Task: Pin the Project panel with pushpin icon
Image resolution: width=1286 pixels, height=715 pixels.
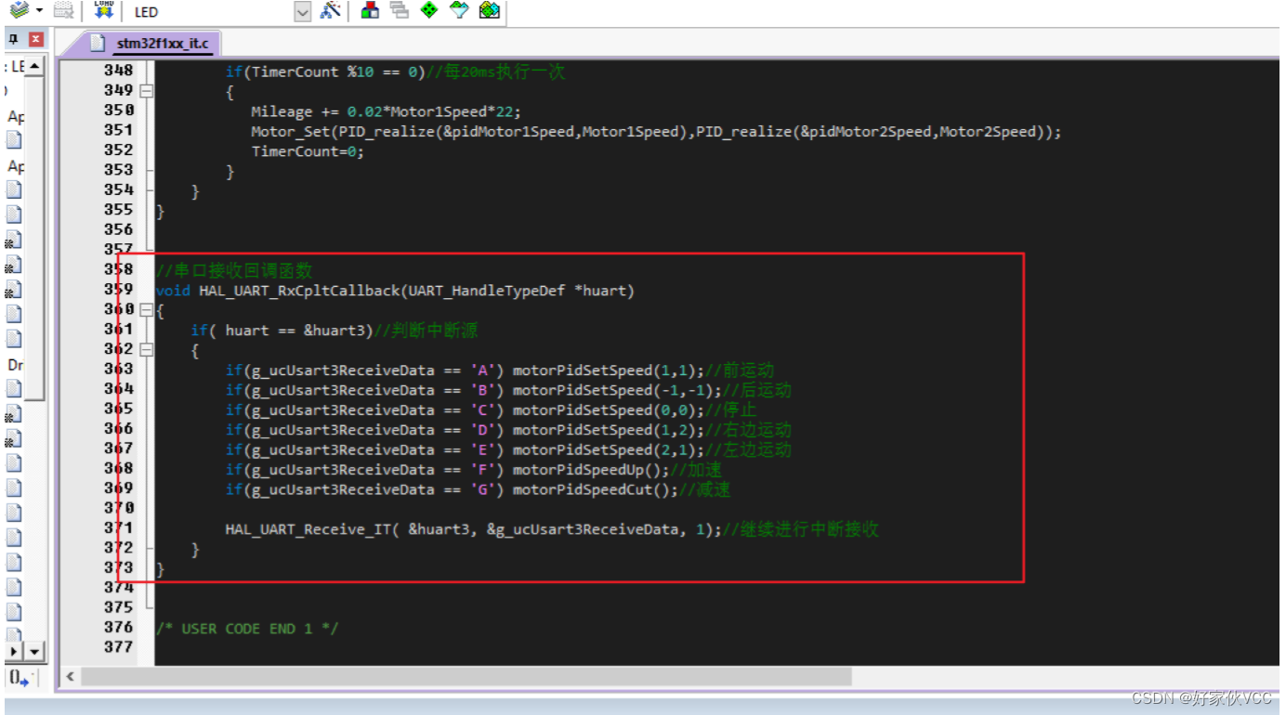Action: (x=14, y=39)
